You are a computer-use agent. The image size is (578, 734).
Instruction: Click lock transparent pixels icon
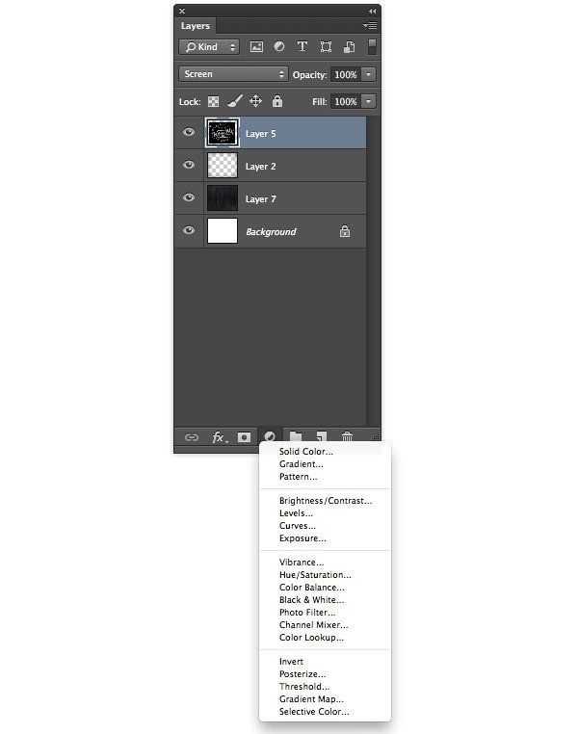click(214, 101)
